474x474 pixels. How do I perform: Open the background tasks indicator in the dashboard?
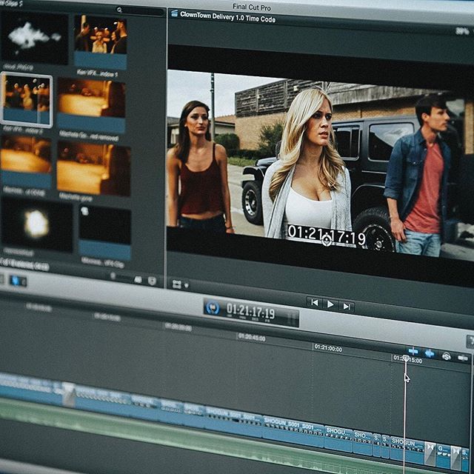[x=213, y=308]
